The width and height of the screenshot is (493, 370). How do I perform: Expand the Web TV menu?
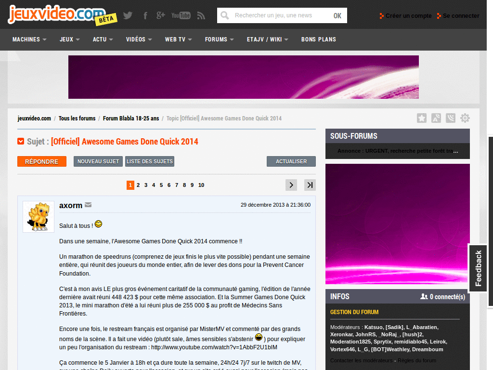tap(178, 40)
